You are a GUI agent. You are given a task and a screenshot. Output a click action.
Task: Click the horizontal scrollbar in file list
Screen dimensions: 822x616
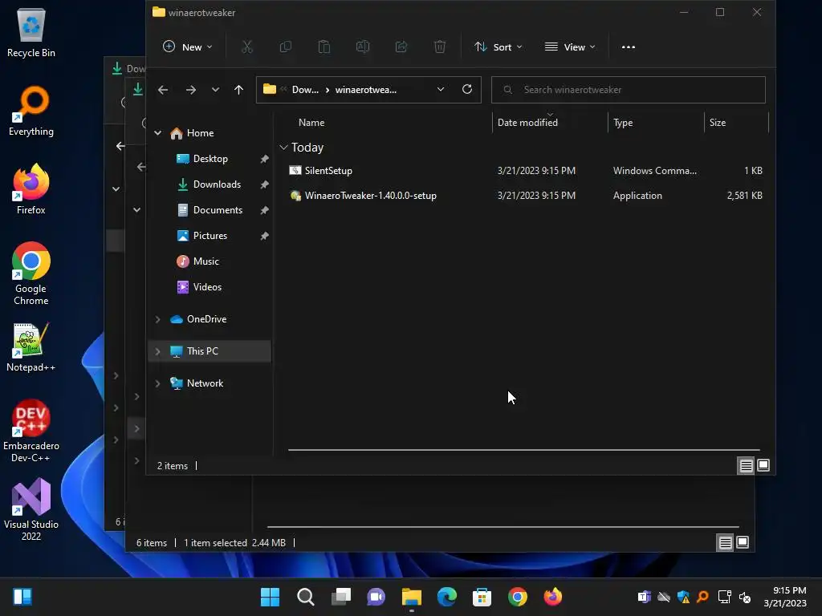pyautogui.click(x=523, y=449)
